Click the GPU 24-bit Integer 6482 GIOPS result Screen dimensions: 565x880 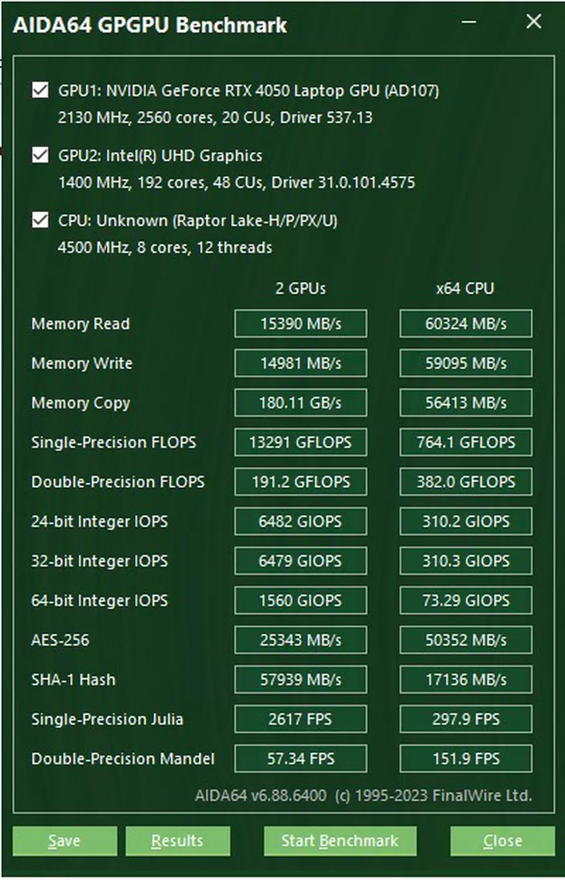pyautogui.click(x=300, y=522)
